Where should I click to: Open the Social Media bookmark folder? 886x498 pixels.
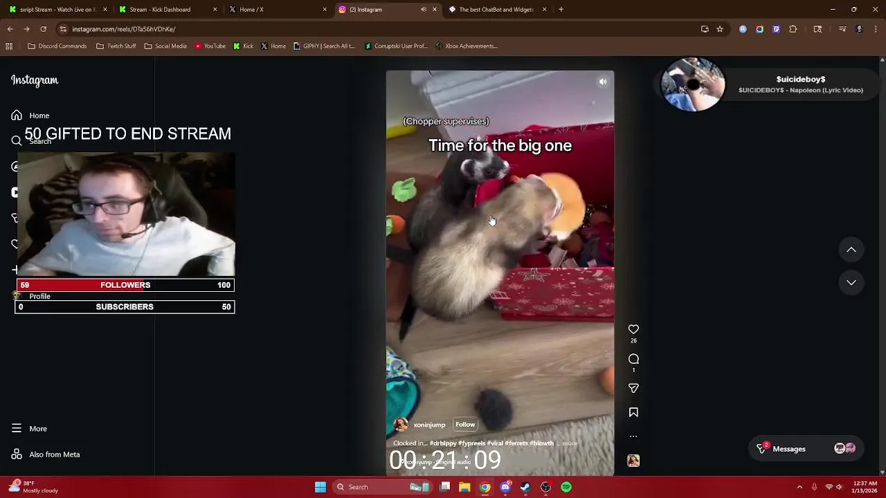click(165, 46)
